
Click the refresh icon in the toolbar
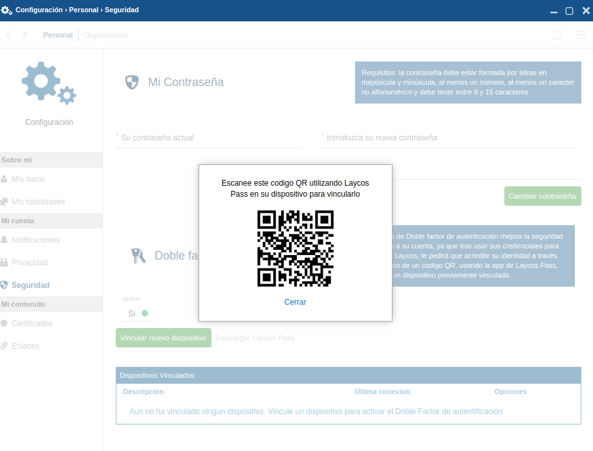point(557,35)
